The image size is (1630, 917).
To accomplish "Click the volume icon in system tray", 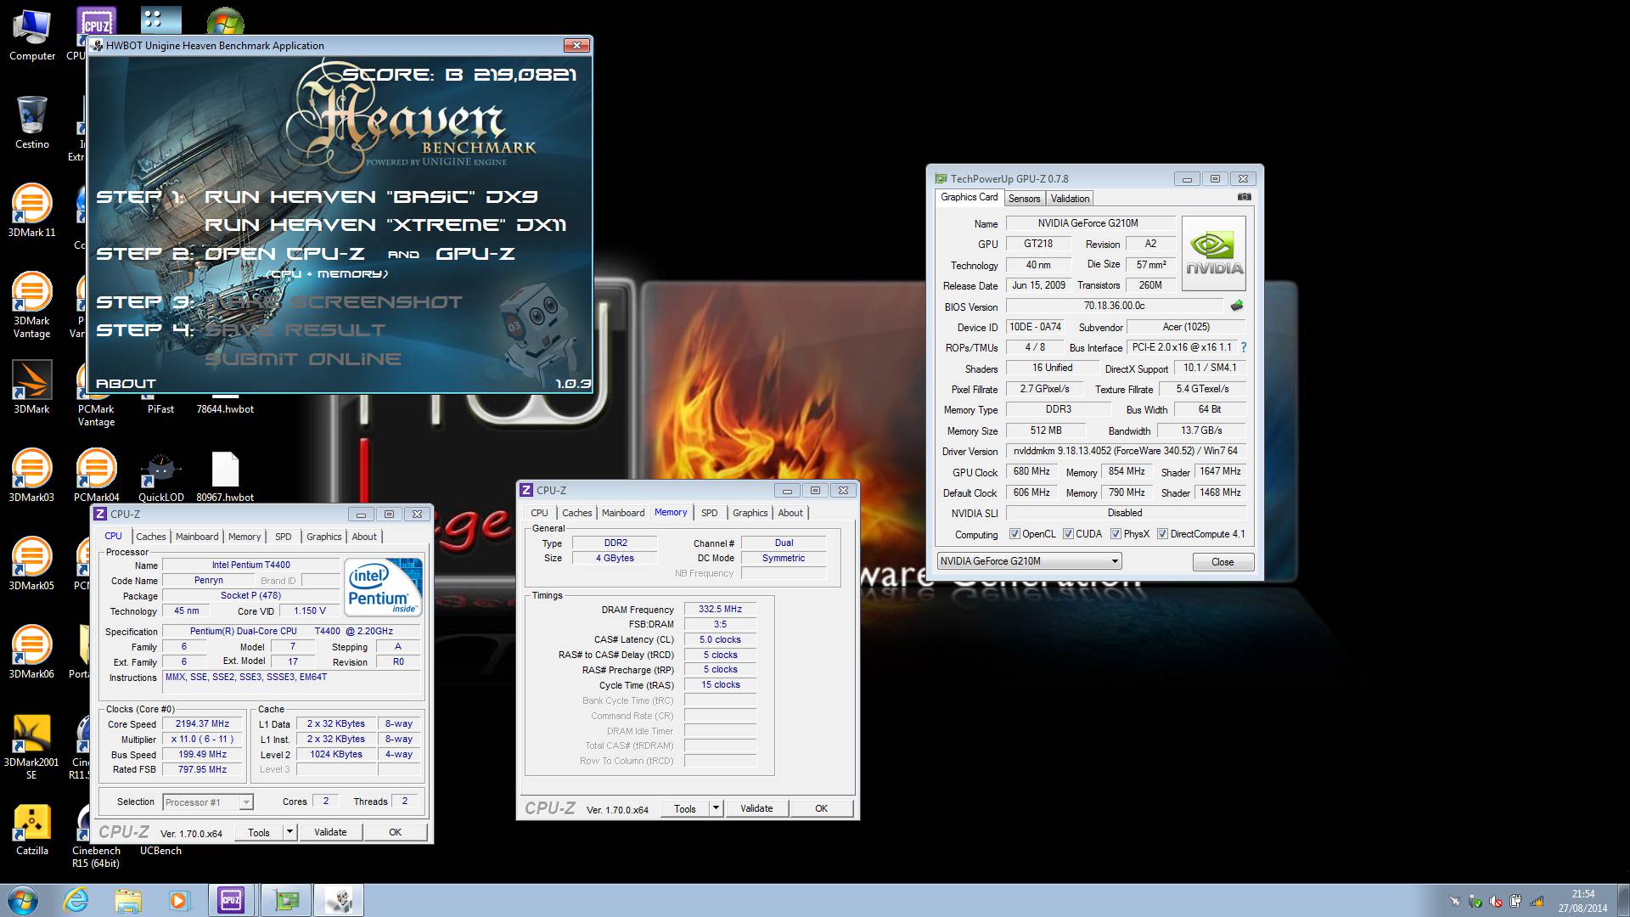I will (1496, 901).
